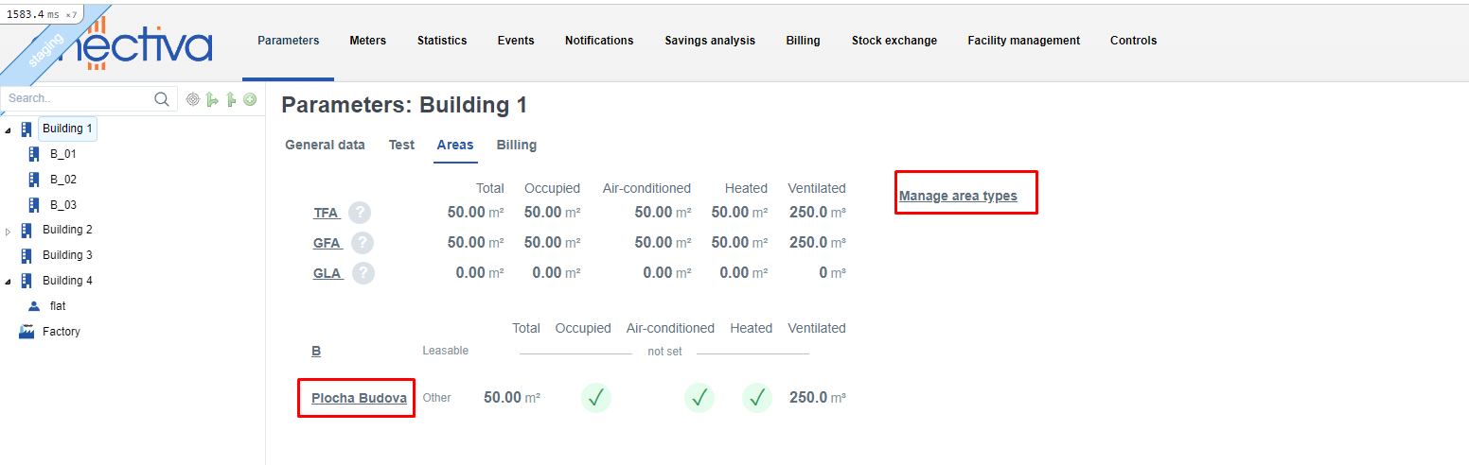Click the green add plus icon
This screenshot has width=1469, height=465.
click(x=250, y=99)
